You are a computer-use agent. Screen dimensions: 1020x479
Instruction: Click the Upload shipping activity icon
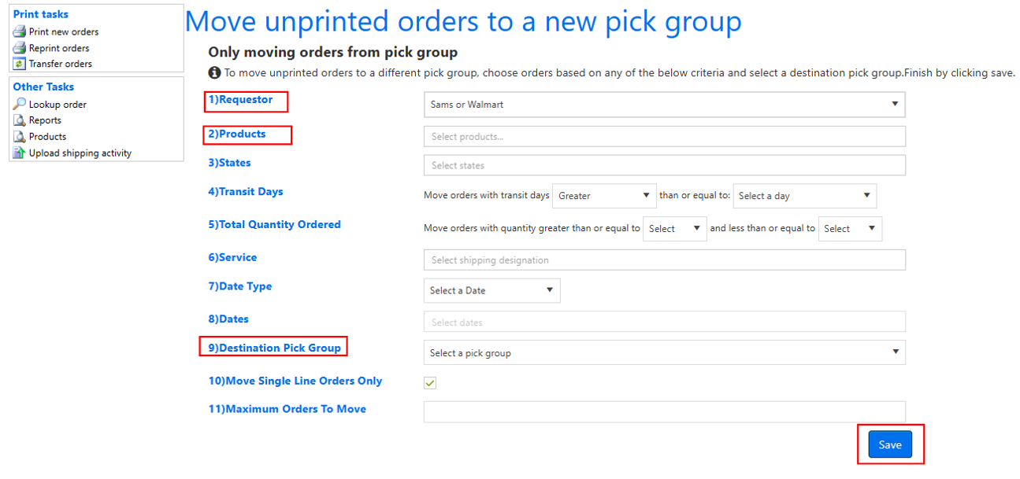[x=20, y=153]
